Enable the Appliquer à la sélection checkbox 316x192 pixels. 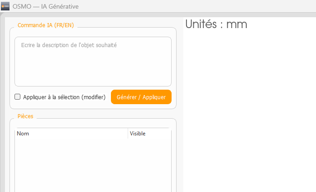pyautogui.click(x=18, y=96)
